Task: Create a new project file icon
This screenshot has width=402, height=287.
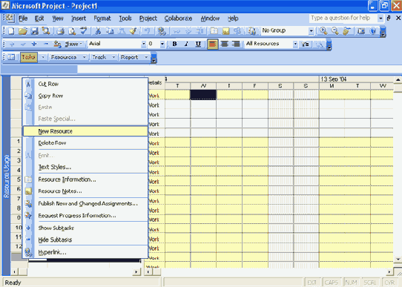Action: [x=11, y=31]
